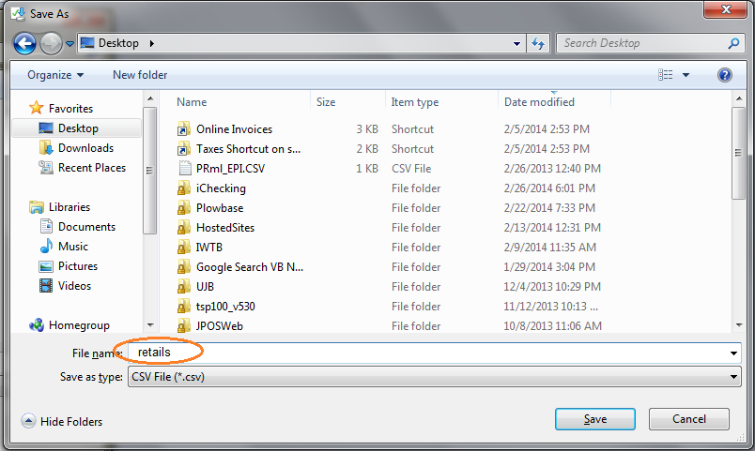
Task: Select the JPOSWeb folder icon
Action: (x=183, y=326)
